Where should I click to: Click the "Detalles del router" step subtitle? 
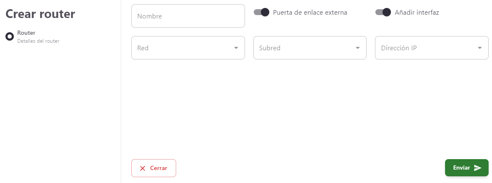click(38, 41)
